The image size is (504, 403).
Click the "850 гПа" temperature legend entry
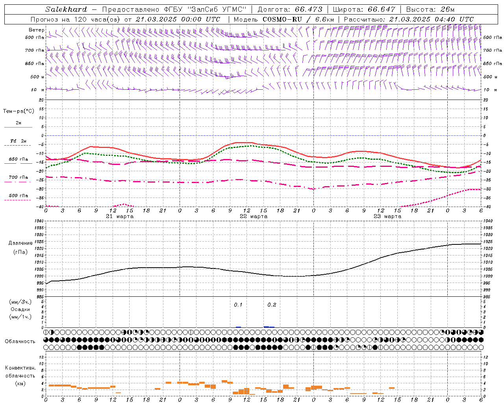point(19,159)
